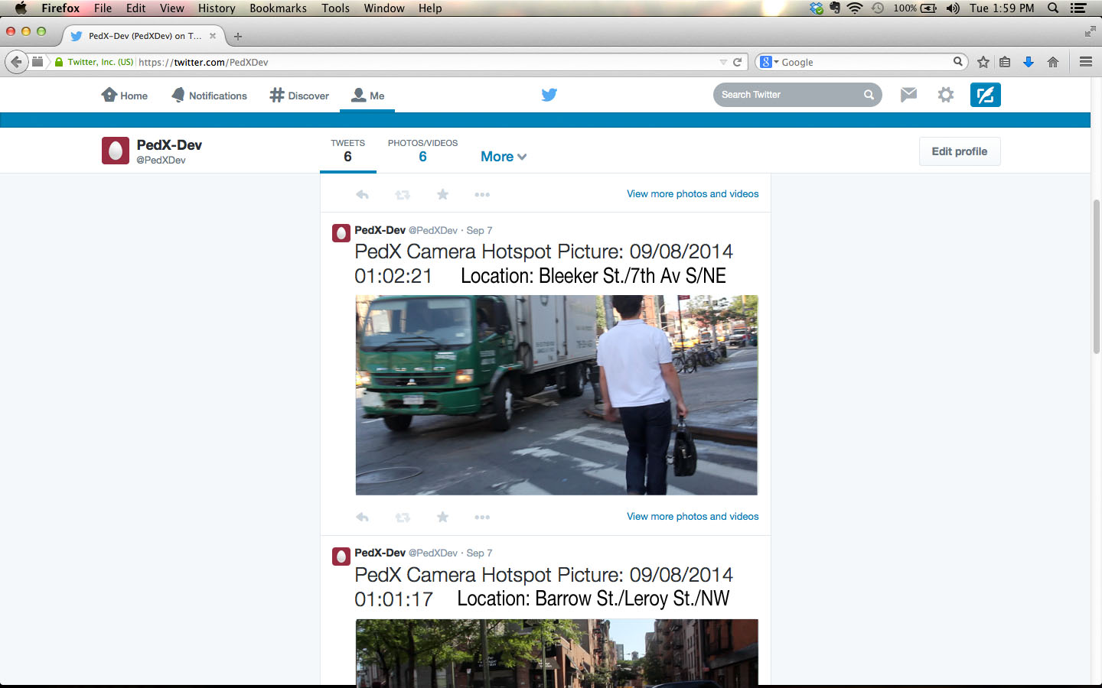
Task: Open the Notification Center list icon
Action: coord(1078,8)
